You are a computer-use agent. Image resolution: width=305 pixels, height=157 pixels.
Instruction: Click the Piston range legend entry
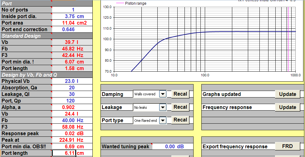click(131, 3)
